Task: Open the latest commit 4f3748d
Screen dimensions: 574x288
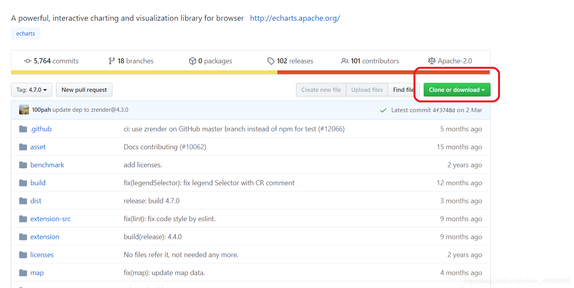Action: coord(444,110)
